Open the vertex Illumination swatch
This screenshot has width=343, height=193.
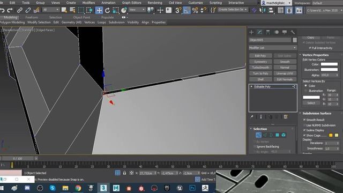click(329, 70)
